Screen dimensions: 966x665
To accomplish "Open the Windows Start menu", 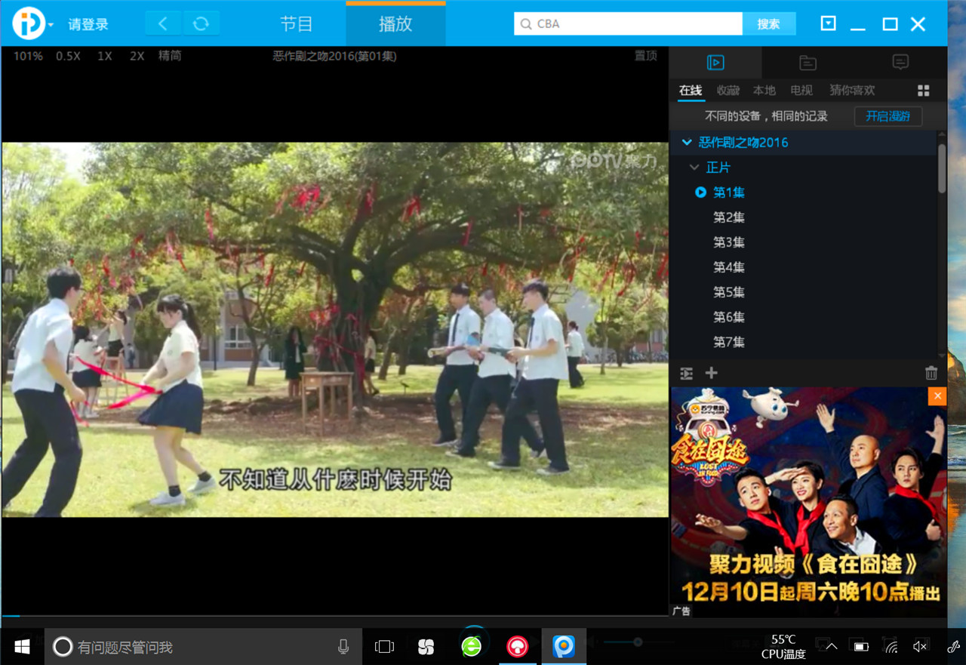I will point(22,647).
